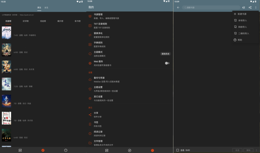Open 阅读记录 via the clock icon
This screenshot has width=260, height=153.
coord(90,133)
